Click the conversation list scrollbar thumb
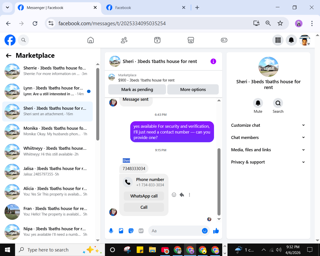320x256 pixels. [x=98, y=104]
